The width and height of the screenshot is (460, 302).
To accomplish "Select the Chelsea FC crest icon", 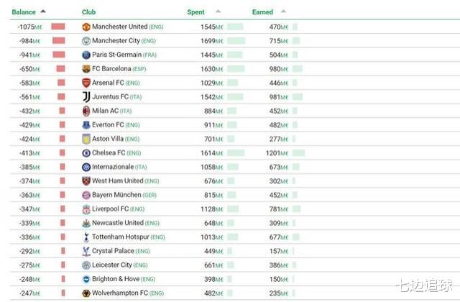I will 86,153.
